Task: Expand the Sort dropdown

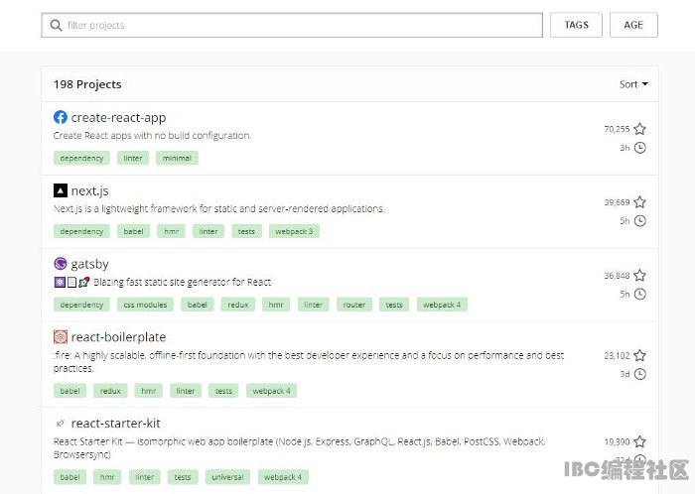Action: [x=633, y=84]
